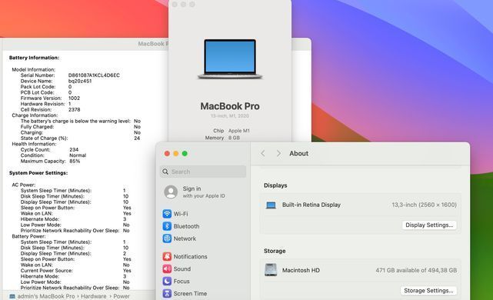Click the Health Information label
The width and height of the screenshot is (493, 300).
pyautogui.click(x=34, y=144)
